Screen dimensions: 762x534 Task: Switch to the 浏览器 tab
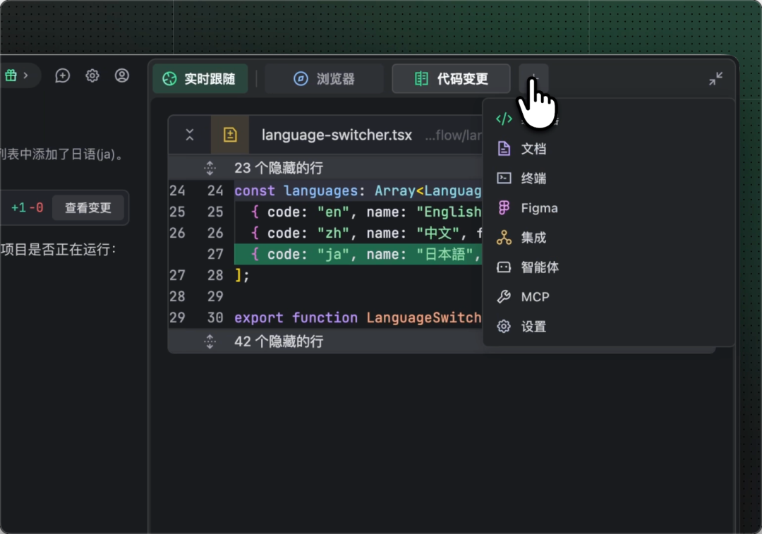point(325,79)
